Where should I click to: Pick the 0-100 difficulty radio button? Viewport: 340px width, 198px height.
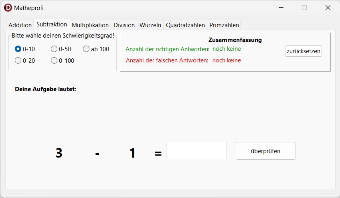[x=54, y=61]
